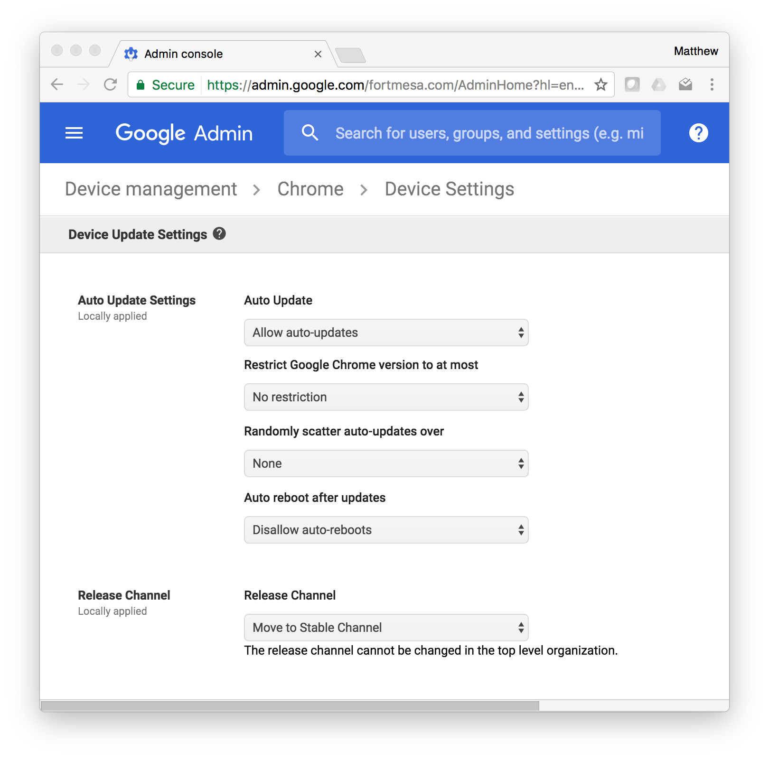
Task: Click the green secure padlock icon
Action: [141, 85]
